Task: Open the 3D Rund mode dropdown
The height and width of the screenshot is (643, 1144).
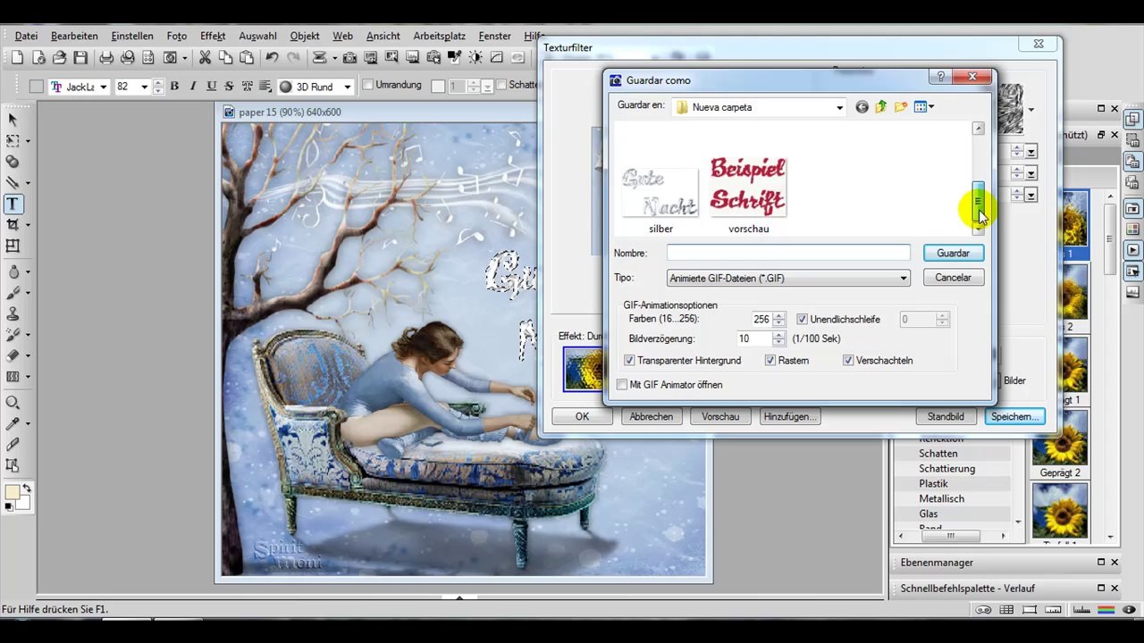Action: [347, 87]
